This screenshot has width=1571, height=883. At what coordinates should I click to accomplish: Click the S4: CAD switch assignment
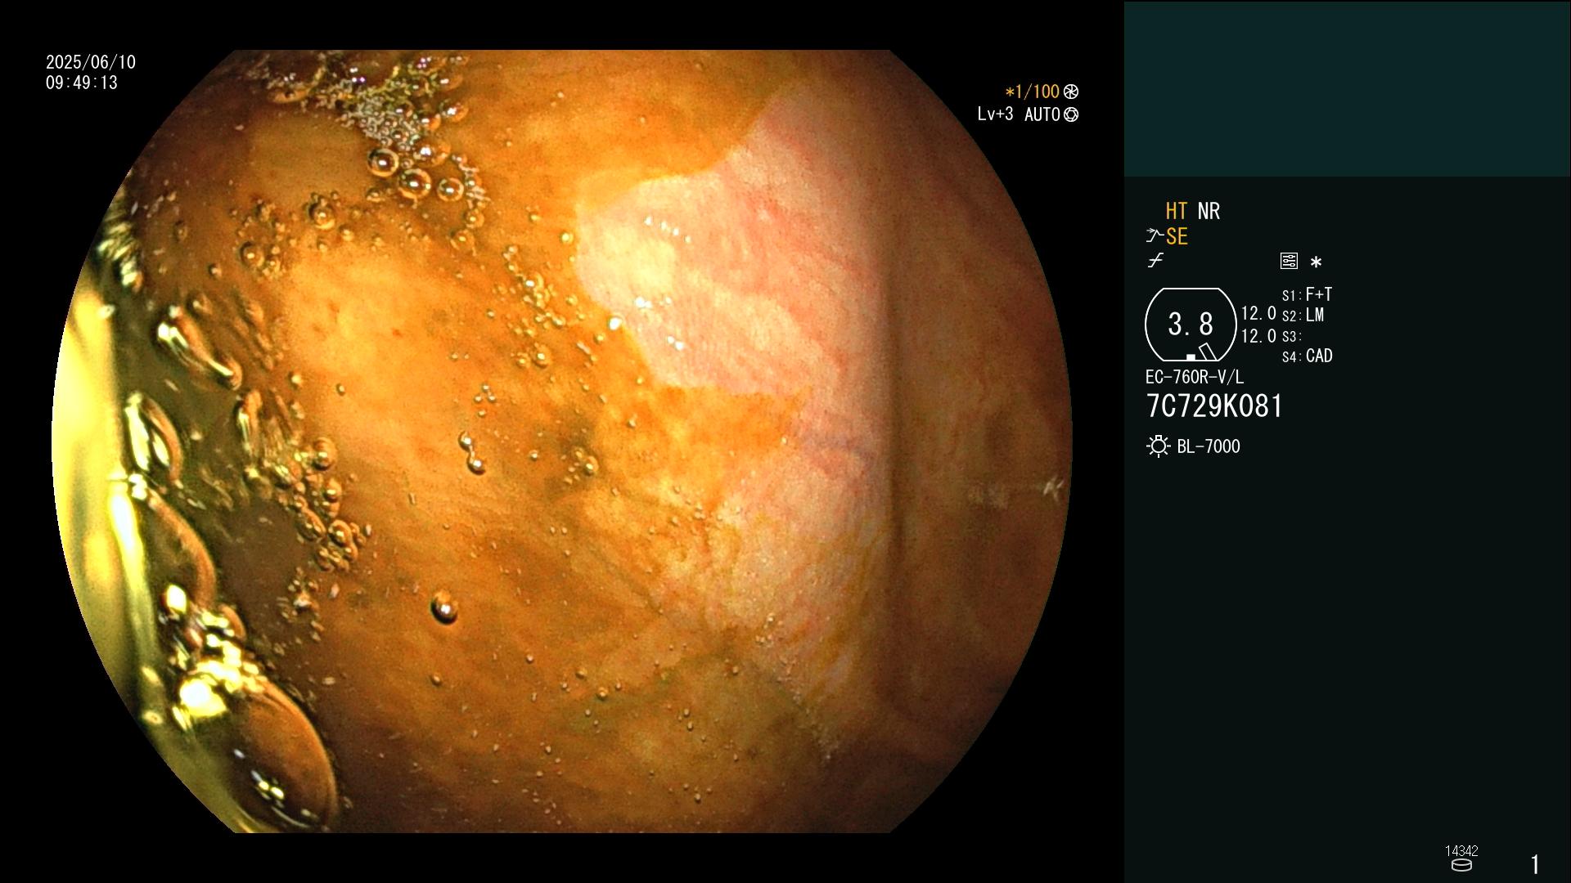1308,356
